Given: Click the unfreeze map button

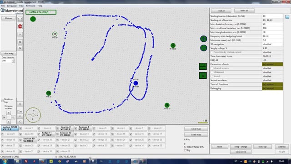Looking at the screenshot, I should [x=41, y=12].
